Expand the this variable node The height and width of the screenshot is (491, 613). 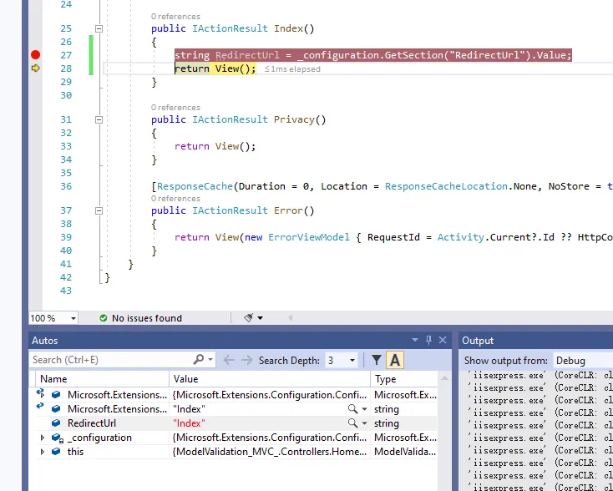[x=43, y=452]
